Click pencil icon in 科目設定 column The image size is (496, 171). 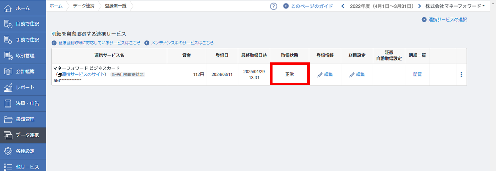pos(352,75)
